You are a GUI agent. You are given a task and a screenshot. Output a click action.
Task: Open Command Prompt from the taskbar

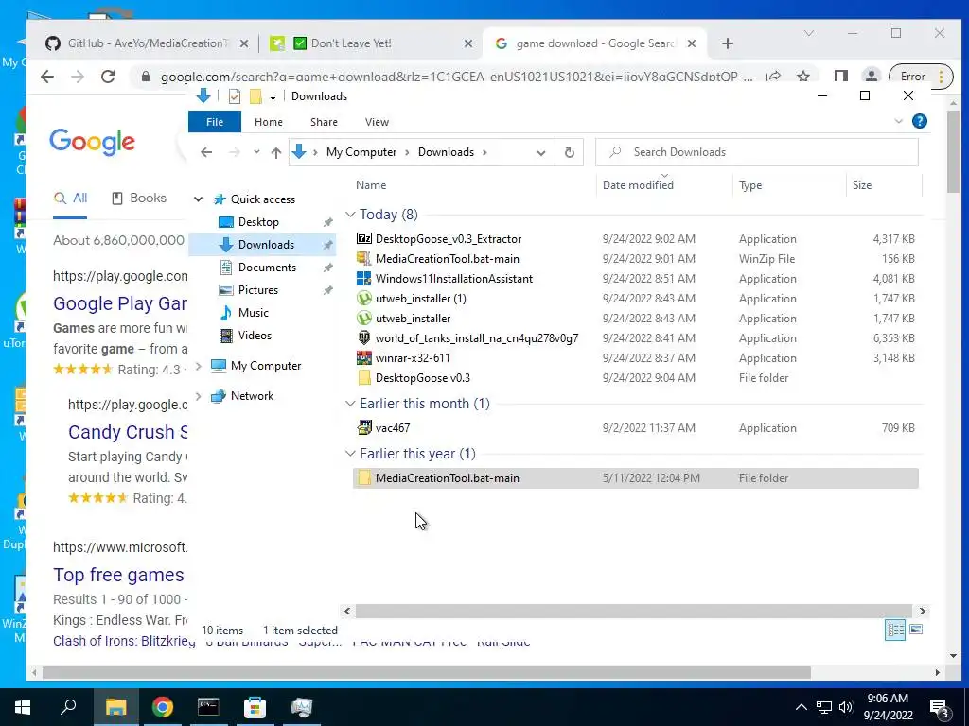click(208, 707)
